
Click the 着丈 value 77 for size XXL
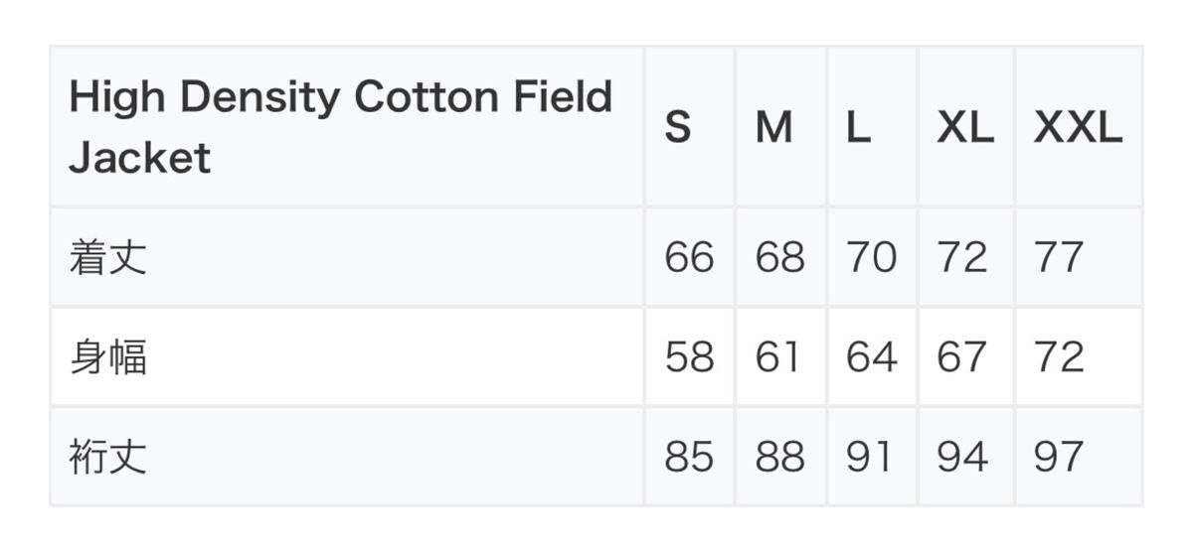pyautogui.click(x=1058, y=257)
